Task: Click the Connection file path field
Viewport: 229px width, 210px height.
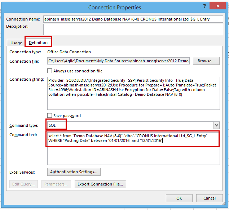Action: click(x=118, y=61)
